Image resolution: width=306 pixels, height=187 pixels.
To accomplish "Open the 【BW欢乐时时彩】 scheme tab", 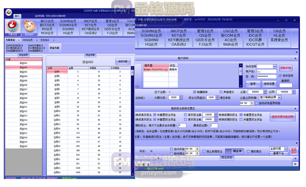I will coord(14,46).
